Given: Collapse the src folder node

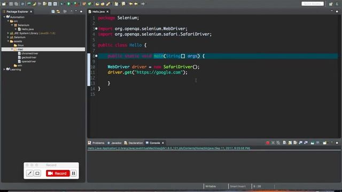Looking at the screenshot, I should (x=9, y=21).
